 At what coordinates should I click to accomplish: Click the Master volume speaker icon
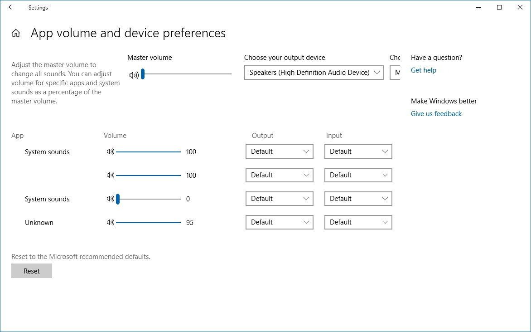tap(134, 74)
